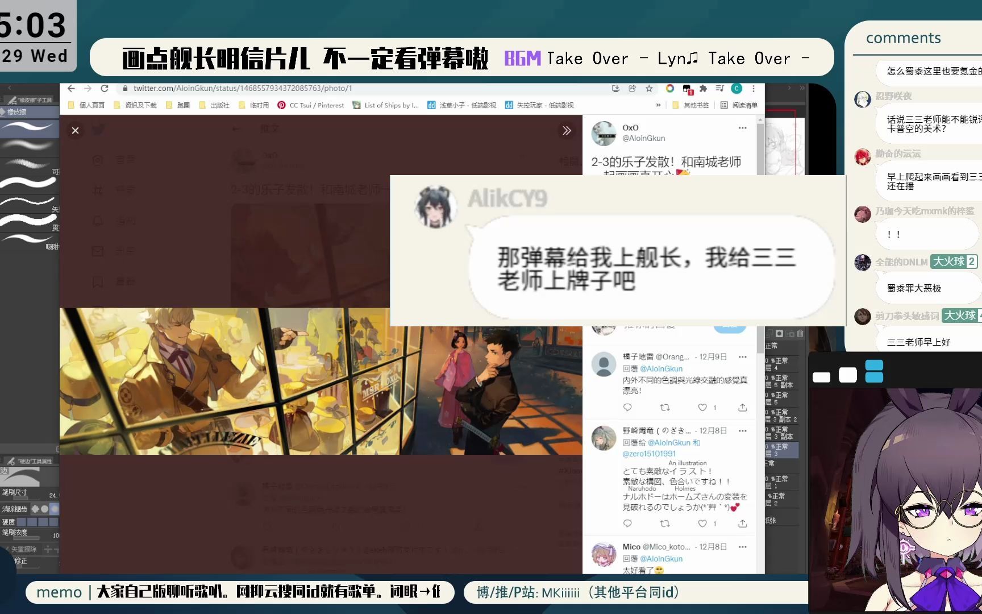Screen dimensions: 982x614
Task: Open OxO's profile avatar
Action: [604, 134]
